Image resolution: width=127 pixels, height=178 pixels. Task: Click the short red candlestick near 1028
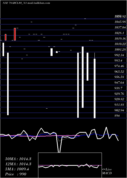click(x=6, y=37)
